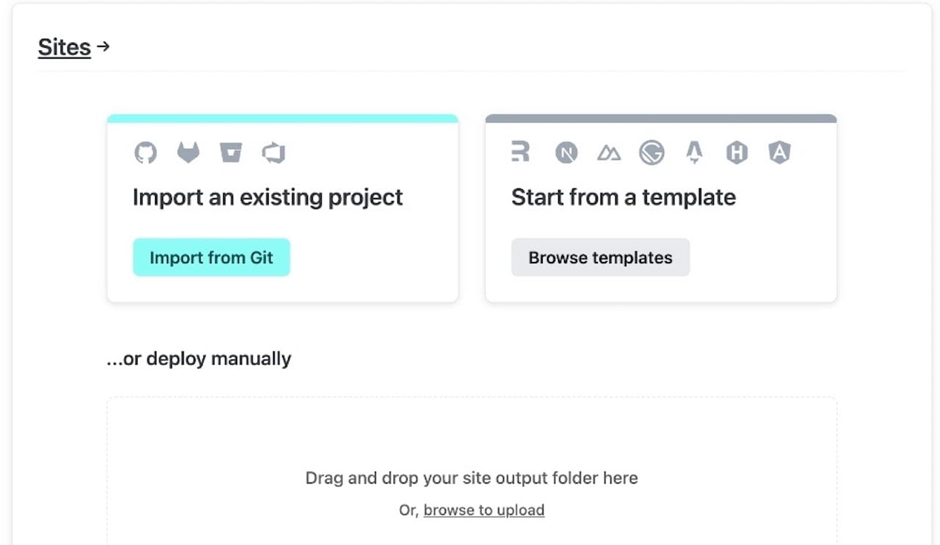Image resolution: width=940 pixels, height=545 pixels.
Task: Click the manual deploy drop zone
Action: click(x=471, y=469)
